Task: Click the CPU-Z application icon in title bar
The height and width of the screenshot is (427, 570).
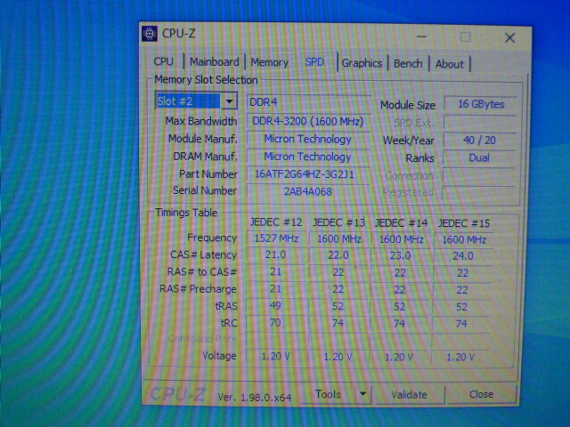Action: pyautogui.click(x=150, y=34)
